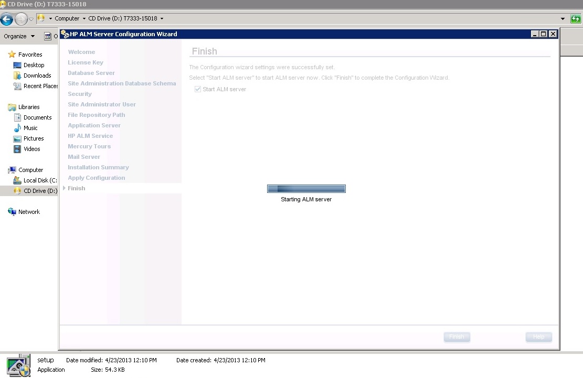Open the Documents library
Viewport: 583px width, 378px height.
[38, 117]
